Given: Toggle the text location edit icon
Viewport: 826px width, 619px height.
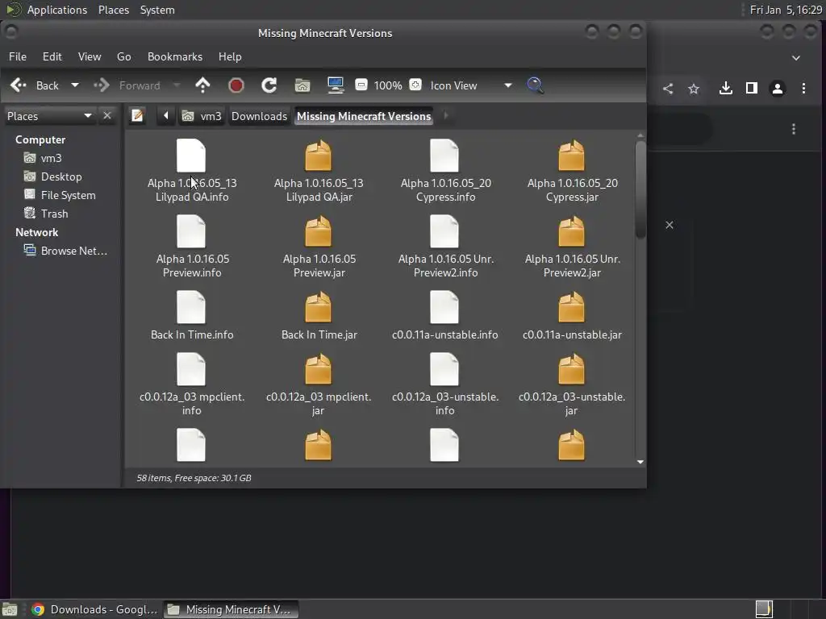Looking at the screenshot, I should (137, 115).
